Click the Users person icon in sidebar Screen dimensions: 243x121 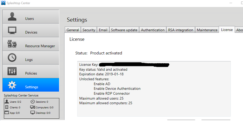coord(12,17)
